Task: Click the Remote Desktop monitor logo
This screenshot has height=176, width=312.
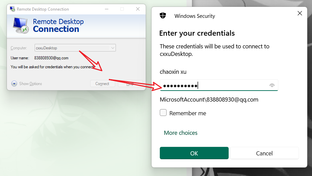Action: coord(21,25)
